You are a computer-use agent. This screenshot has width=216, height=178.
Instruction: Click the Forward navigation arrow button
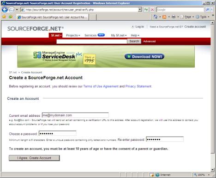12,10
